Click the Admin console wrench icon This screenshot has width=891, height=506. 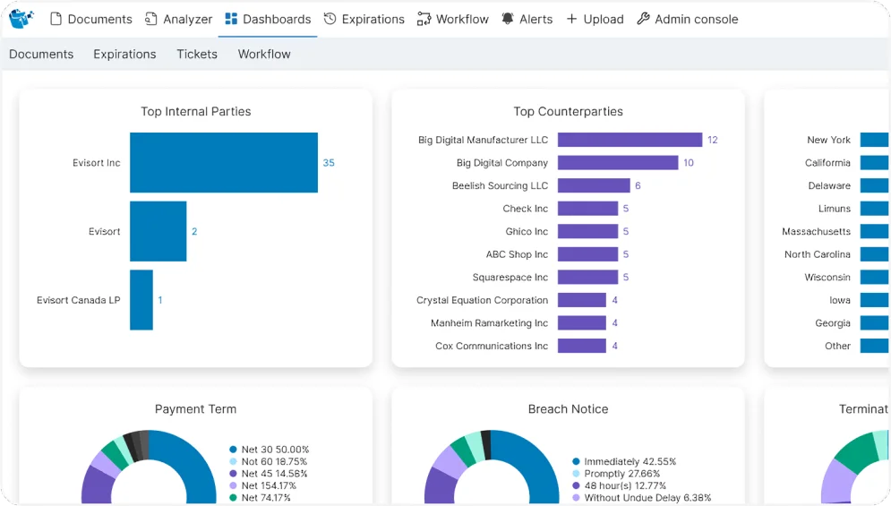[643, 19]
